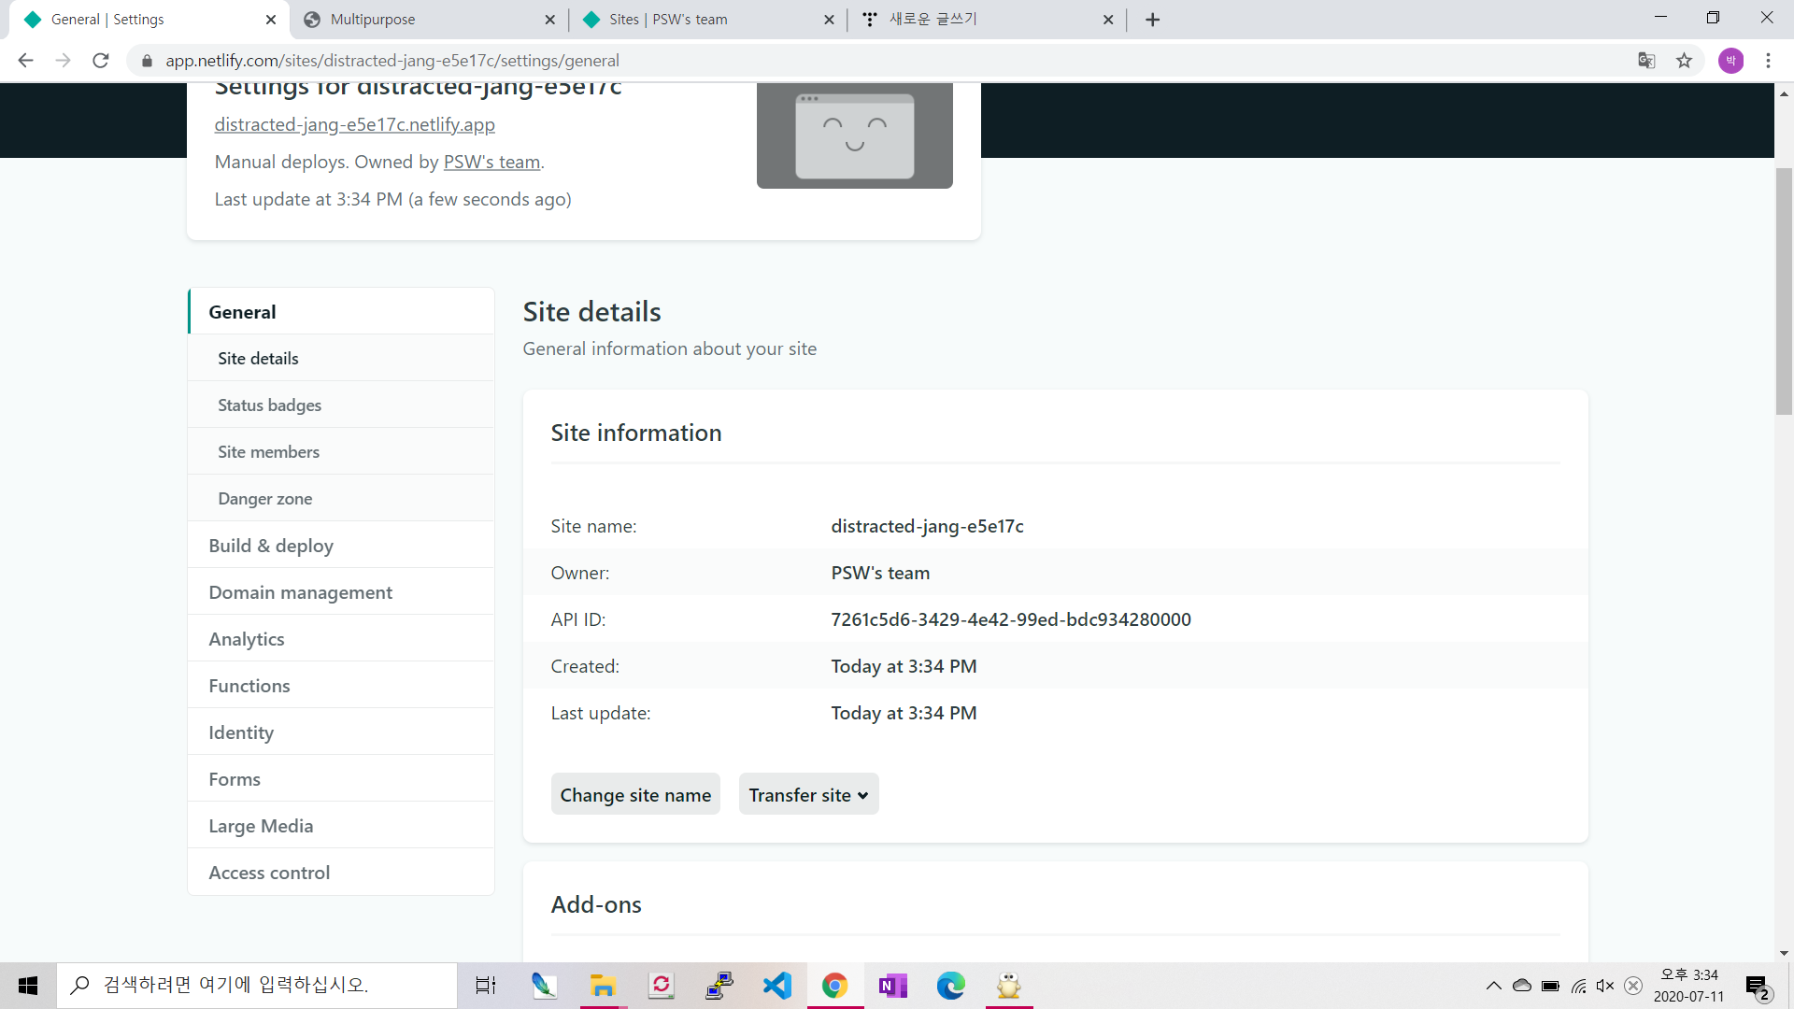Expand Build & deploy settings section
Screen dimensions: 1794x1009
[271, 546]
